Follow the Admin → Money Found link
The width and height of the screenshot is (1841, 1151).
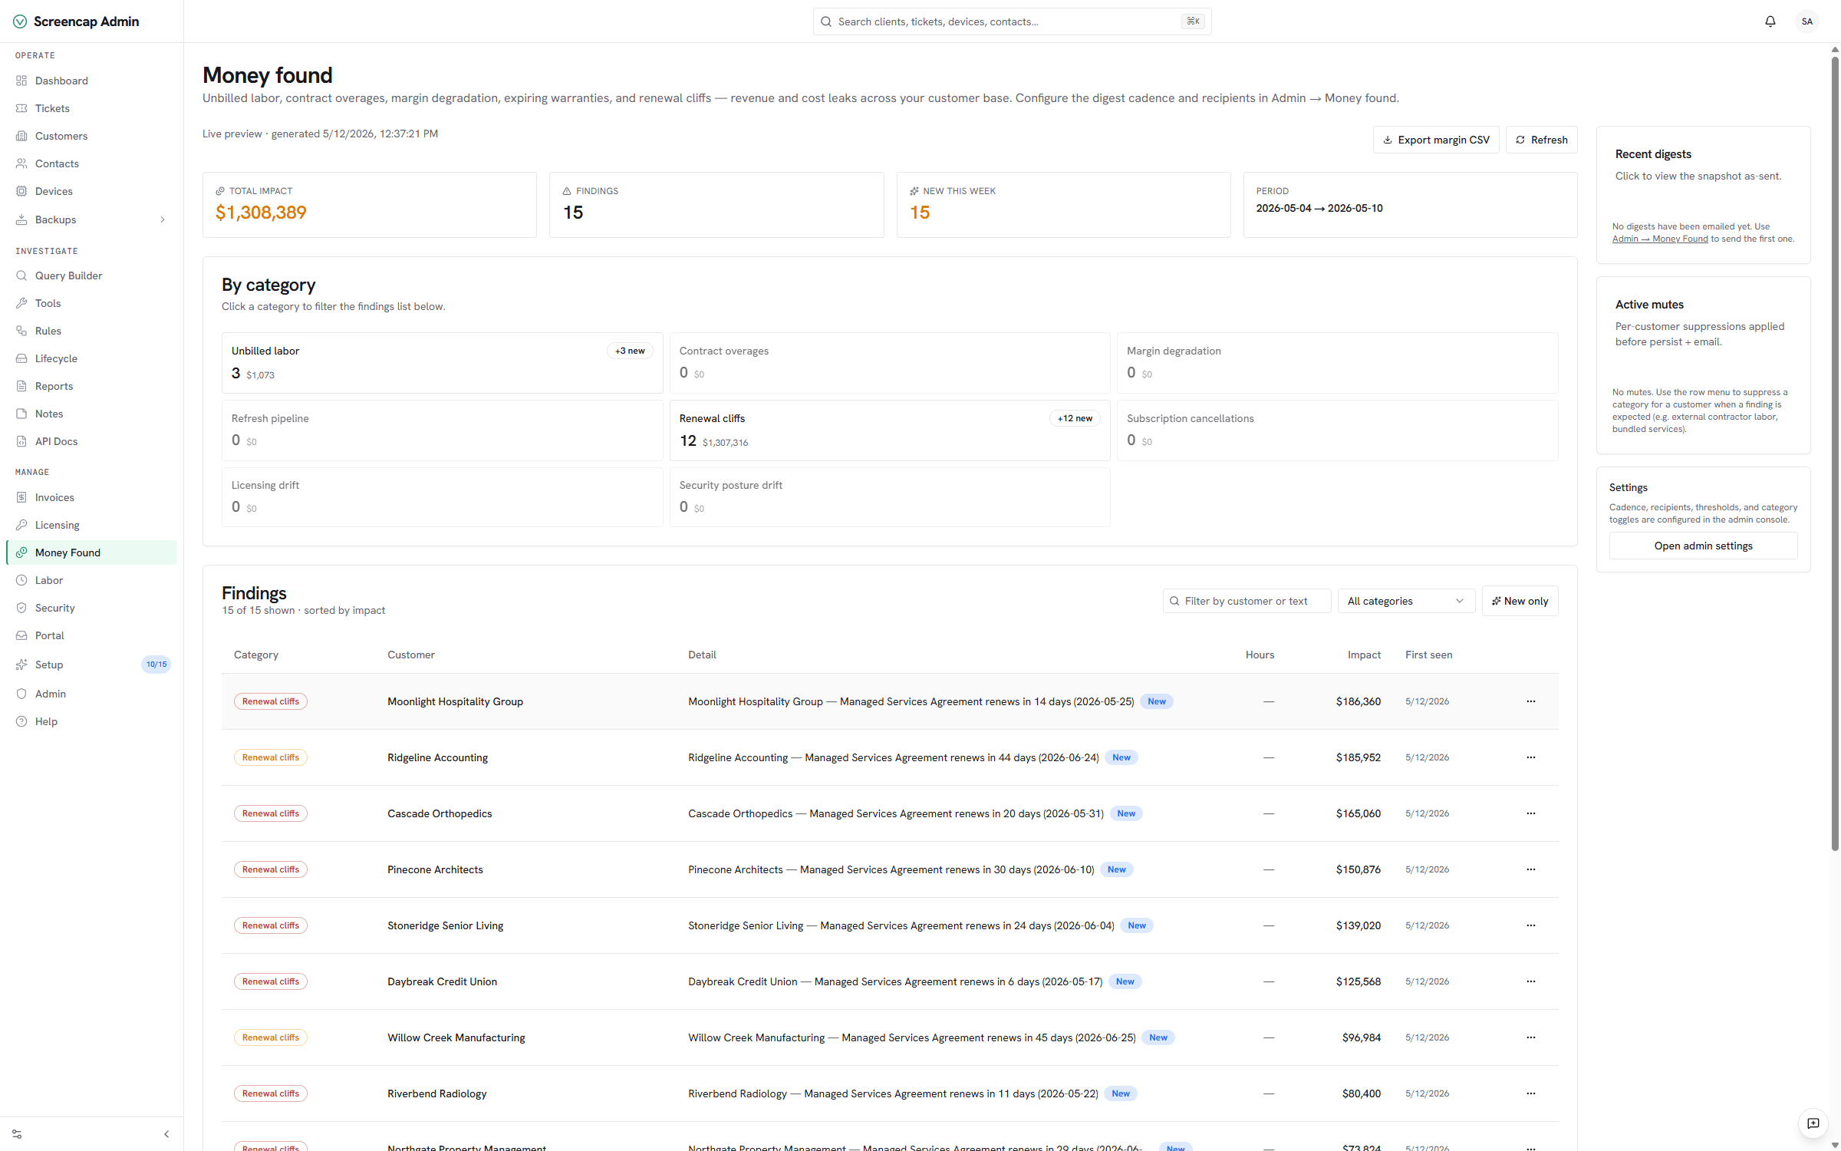tap(1660, 239)
